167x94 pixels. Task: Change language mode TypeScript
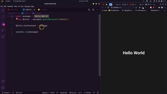[x=64, y=93]
